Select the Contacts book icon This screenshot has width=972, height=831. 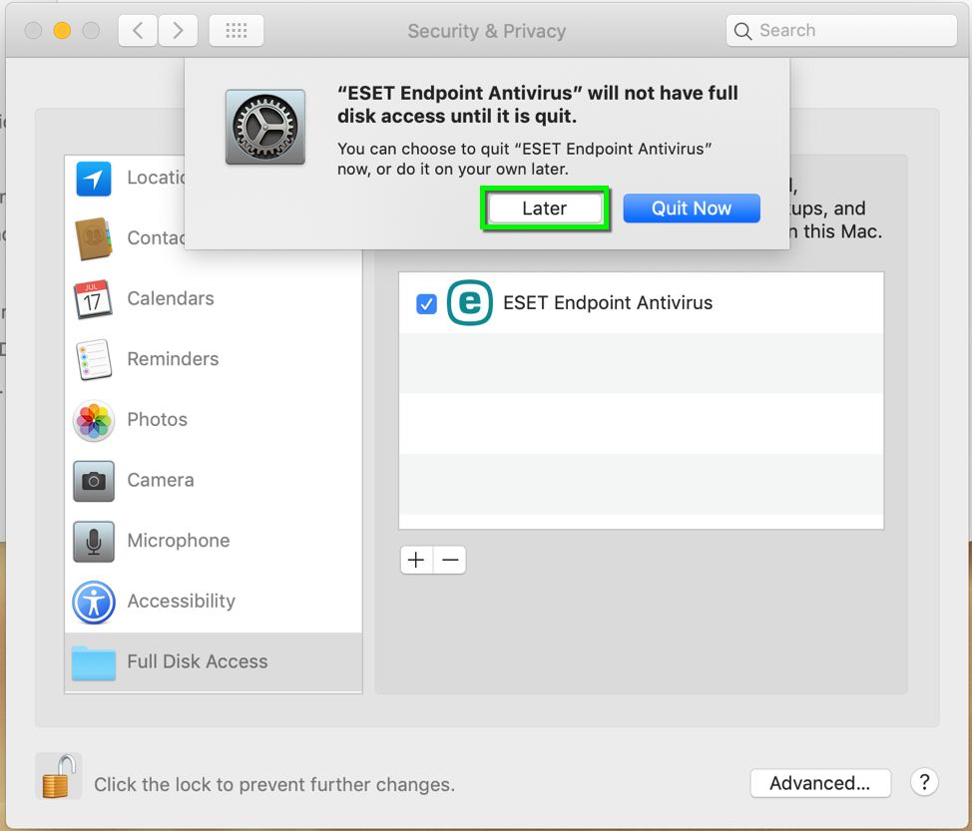94,238
